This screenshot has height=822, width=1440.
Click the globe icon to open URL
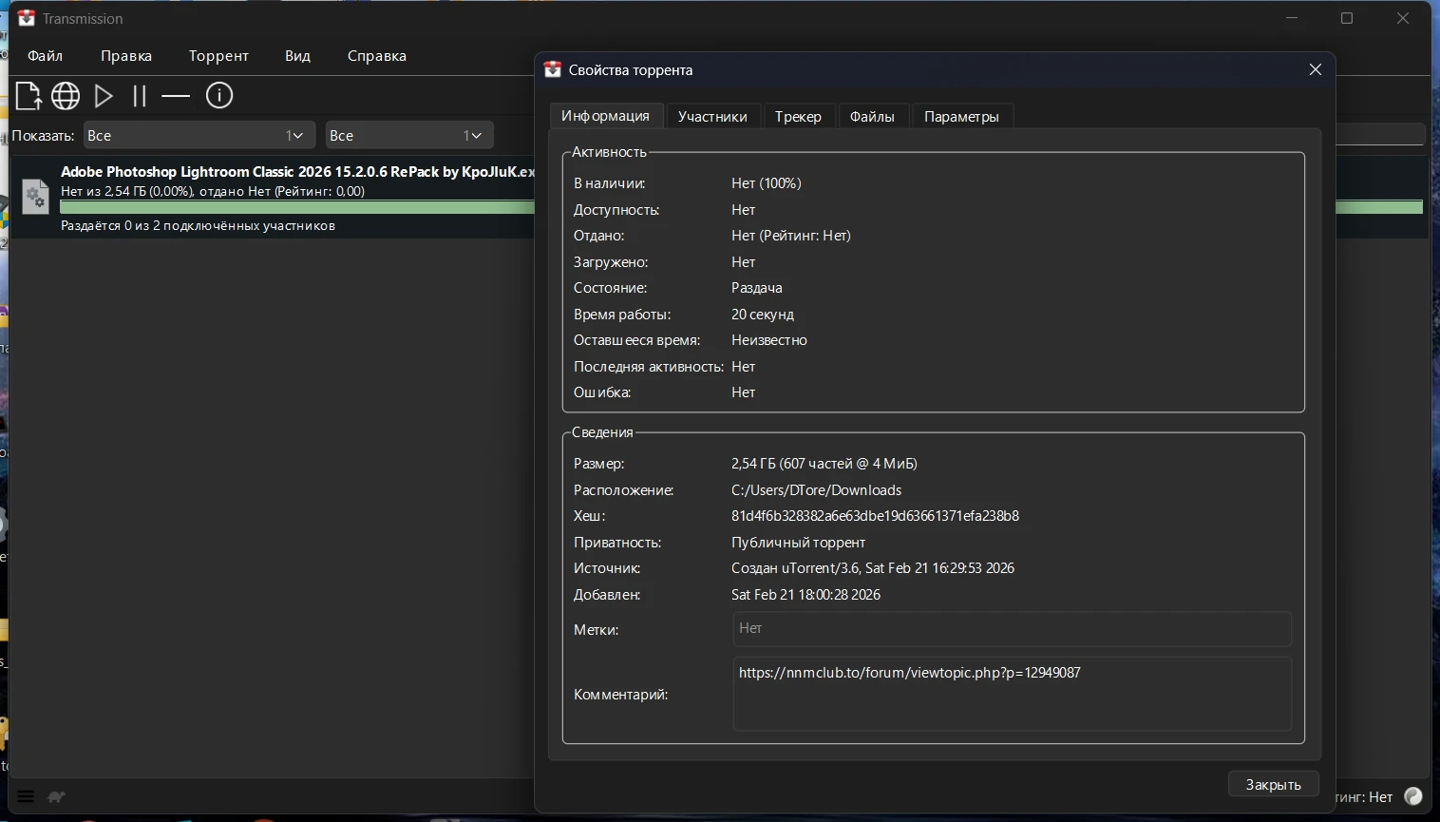tap(66, 96)
